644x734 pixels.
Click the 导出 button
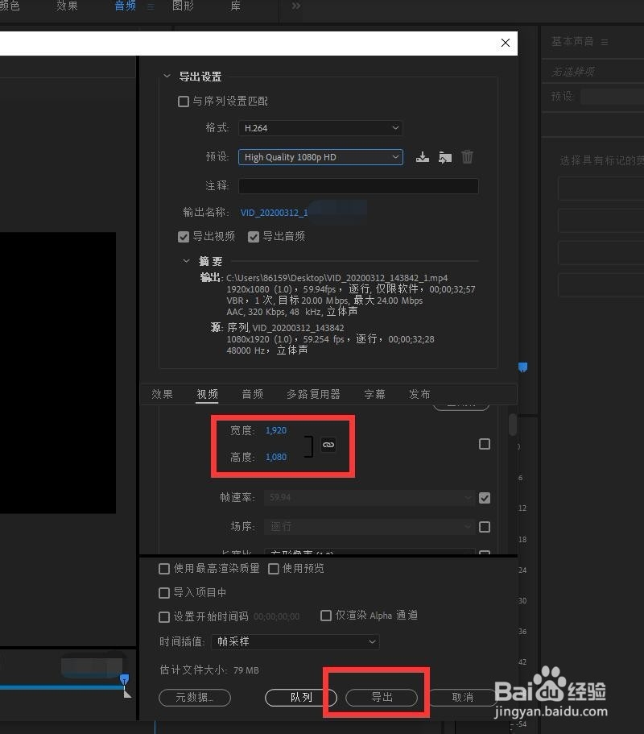pyautogui.click(x=382, y=698)
